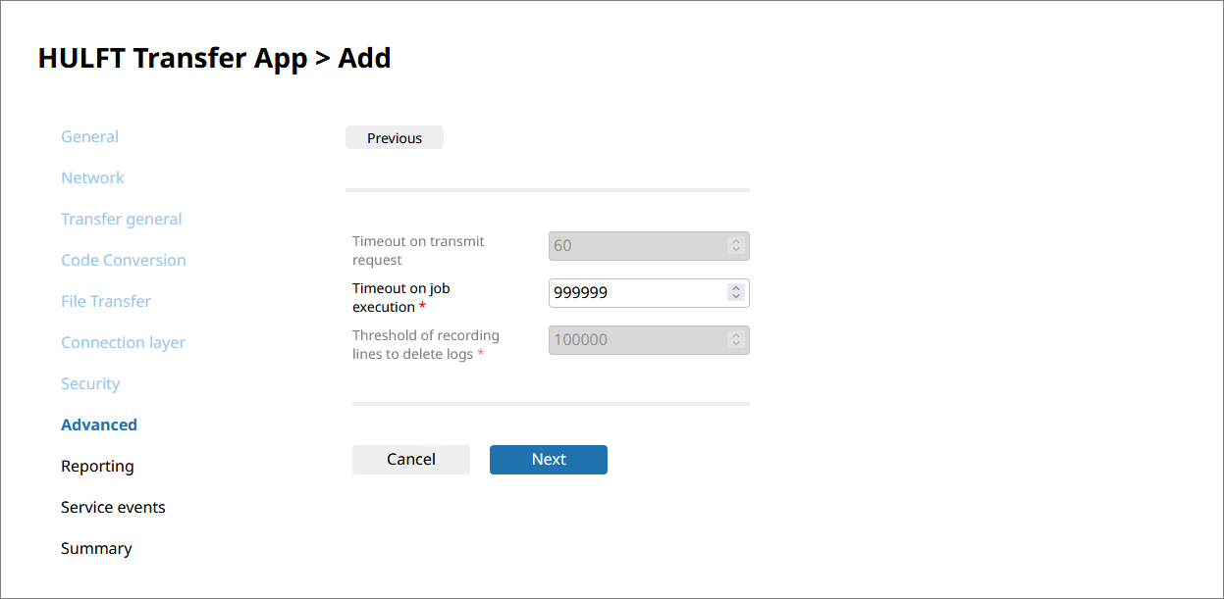The width and height of the screenshot is (1224, 599).
Task: Increase Timeout on job execution value
Action: click(735, 288)
